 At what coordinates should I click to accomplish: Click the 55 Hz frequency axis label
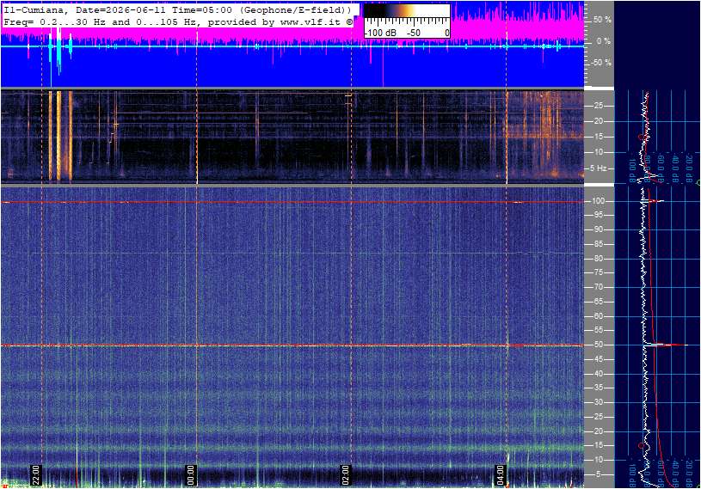pyautogui.click(x=598, y=331)
